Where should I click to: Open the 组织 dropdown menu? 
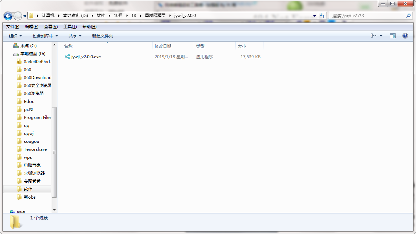(x=15, y=36)
